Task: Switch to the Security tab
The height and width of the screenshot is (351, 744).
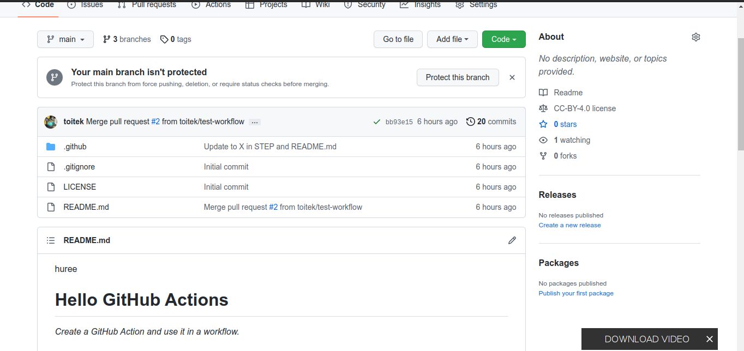Action: click(365, 5)
